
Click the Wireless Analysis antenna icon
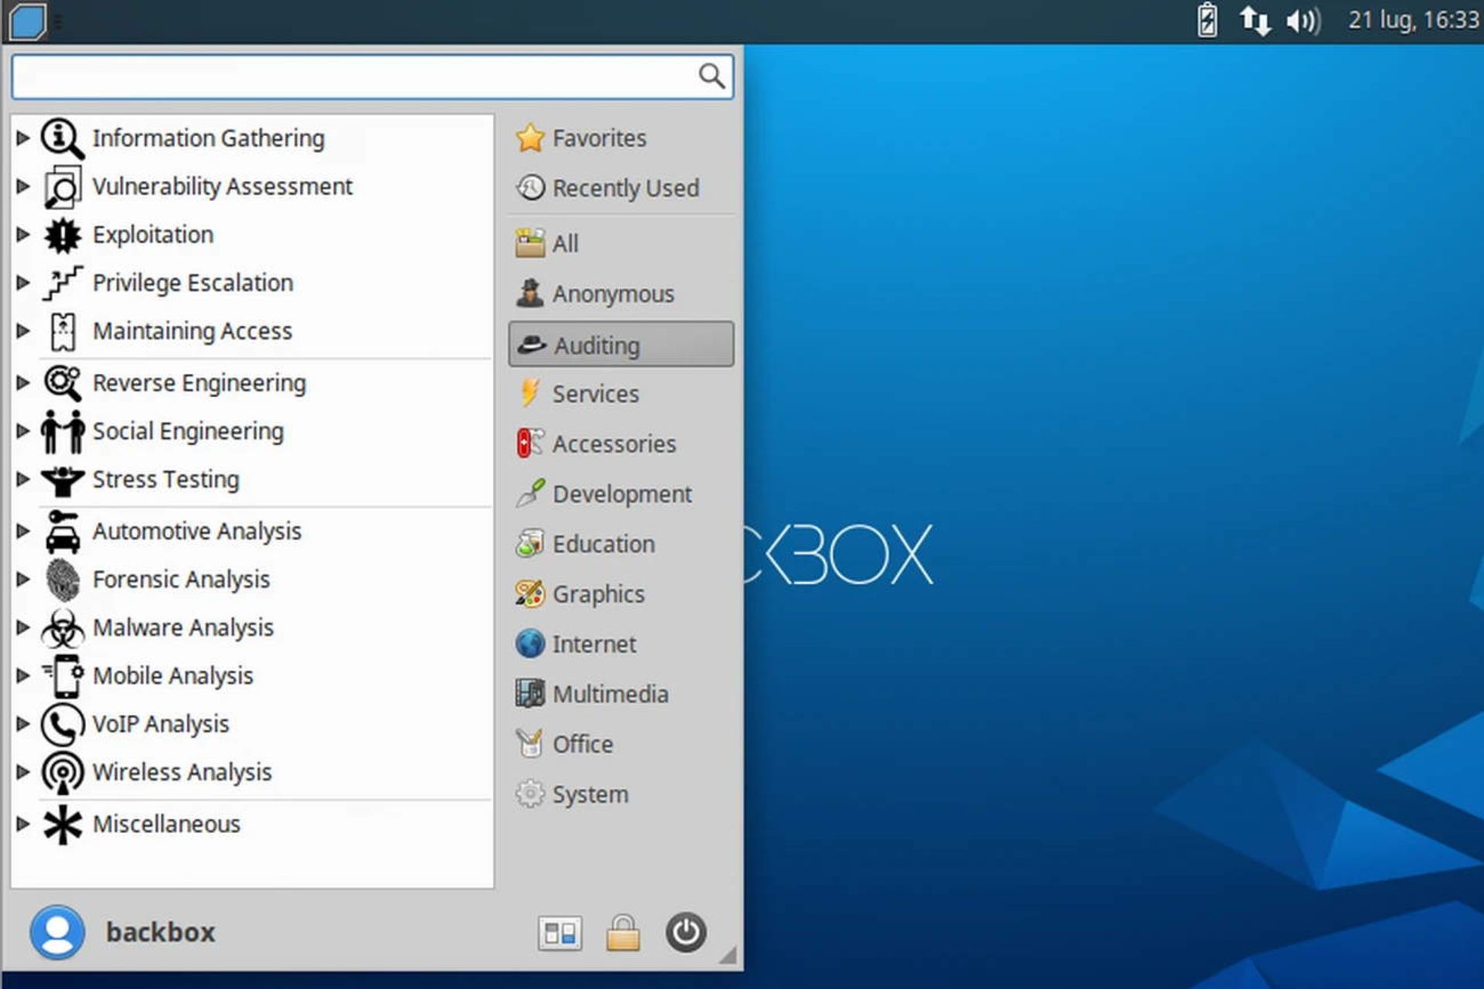[63, 773]
